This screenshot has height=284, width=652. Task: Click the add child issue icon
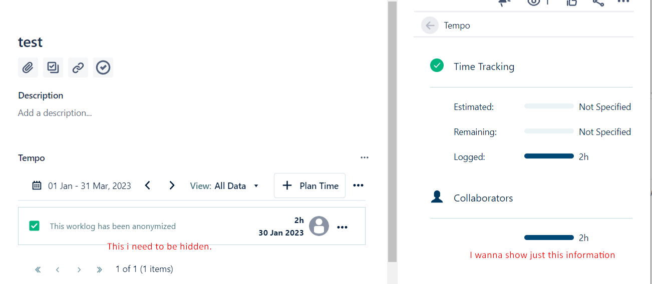(x=53, y=67)
